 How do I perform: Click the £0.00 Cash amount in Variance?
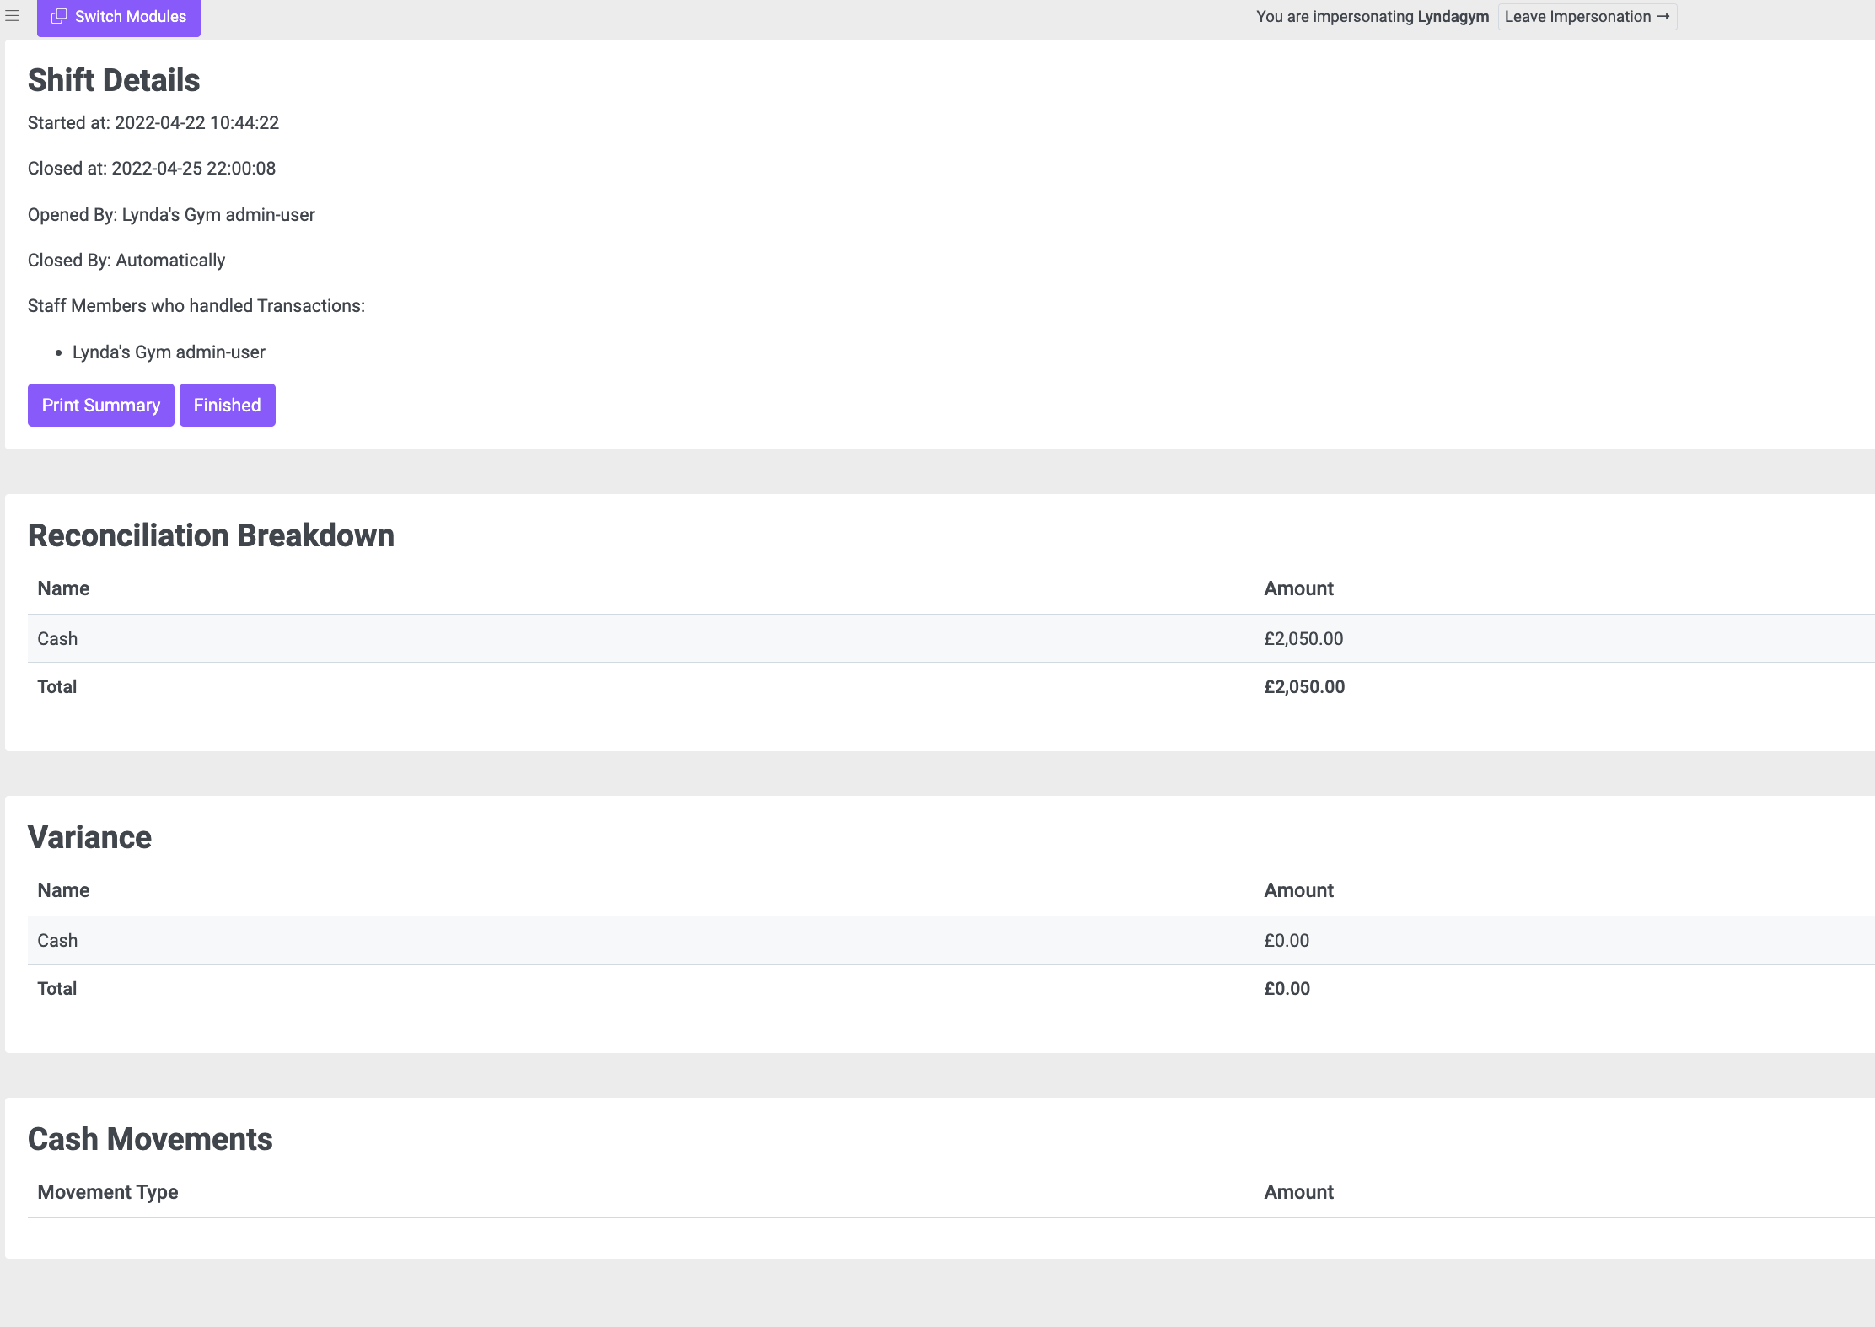click(1287, 941)
